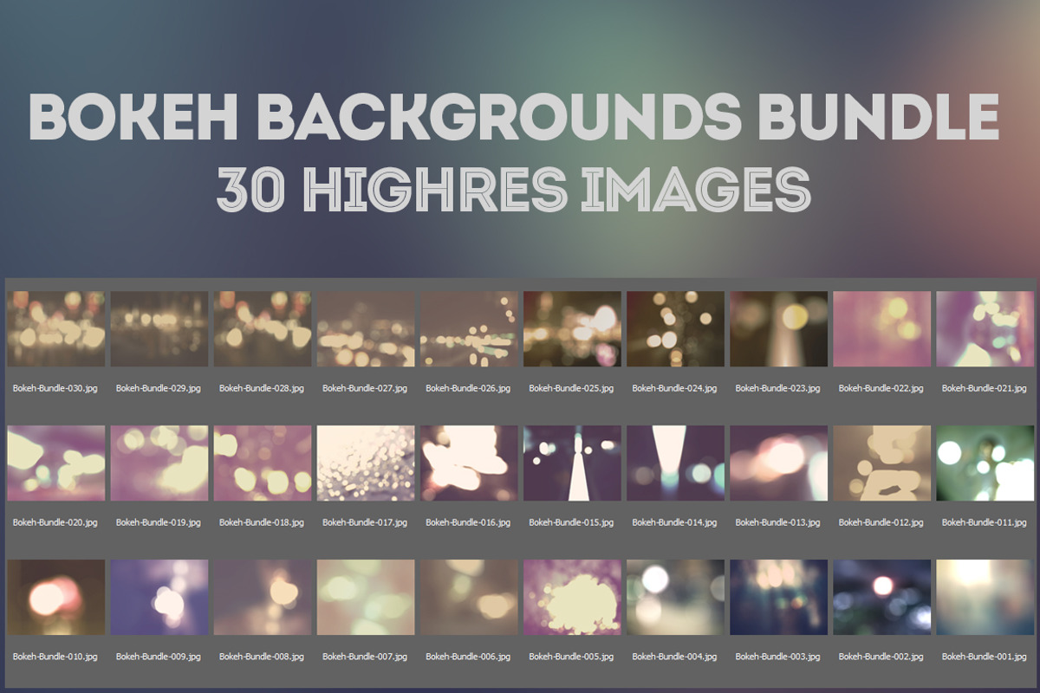The height and width of the screenshot is (693, 1040).
Task: Select the Bokeh-Bundle-027.jpg thumbnail
Action: [x=366, y=329]
